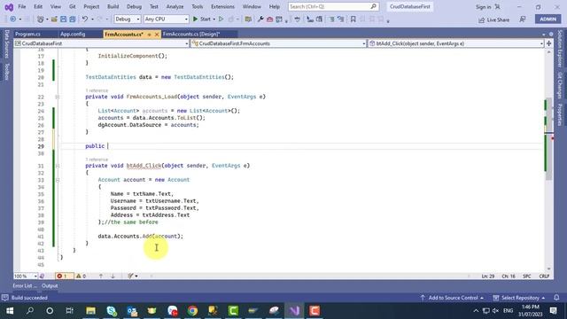Screen dimensions: 567x319
Task: Open the Extensions menu
Action: click(x=222, y=6)
